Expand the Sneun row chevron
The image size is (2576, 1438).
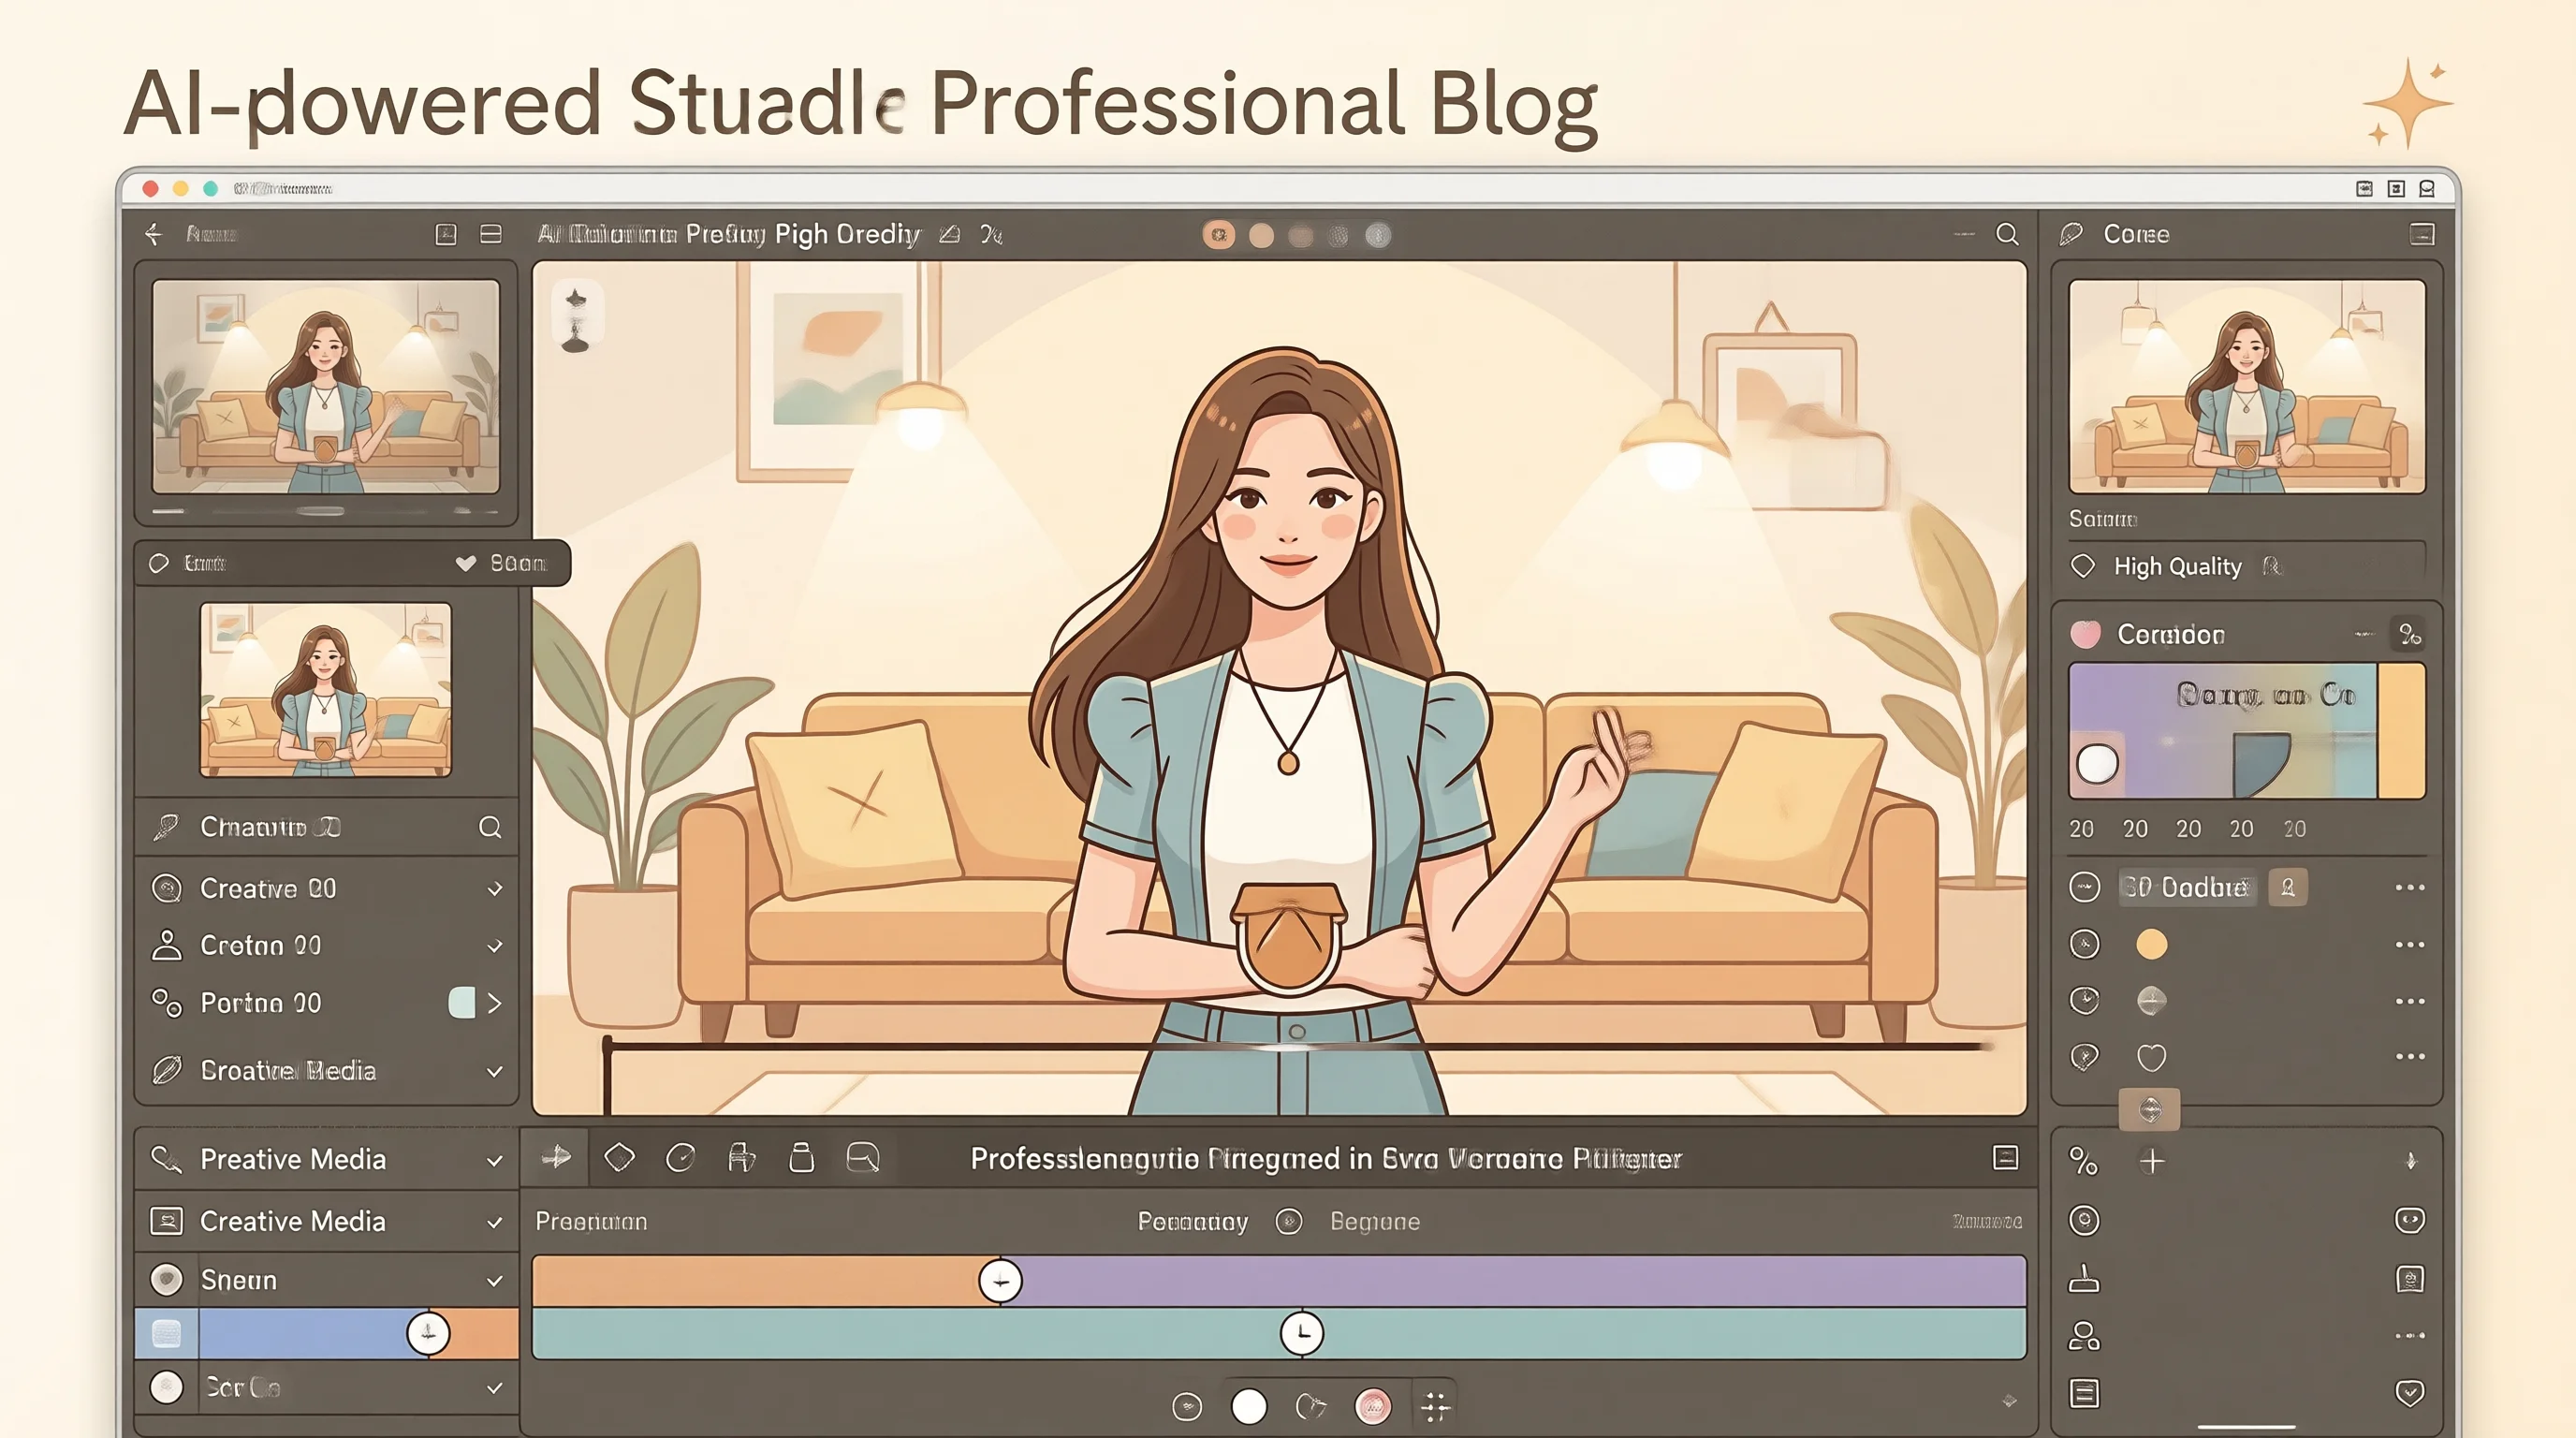pos(495,1281)
